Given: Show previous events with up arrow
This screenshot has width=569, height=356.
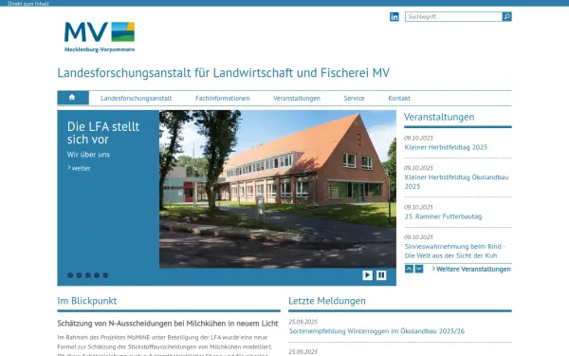Looking at the screenshot, I should [409, 269].
